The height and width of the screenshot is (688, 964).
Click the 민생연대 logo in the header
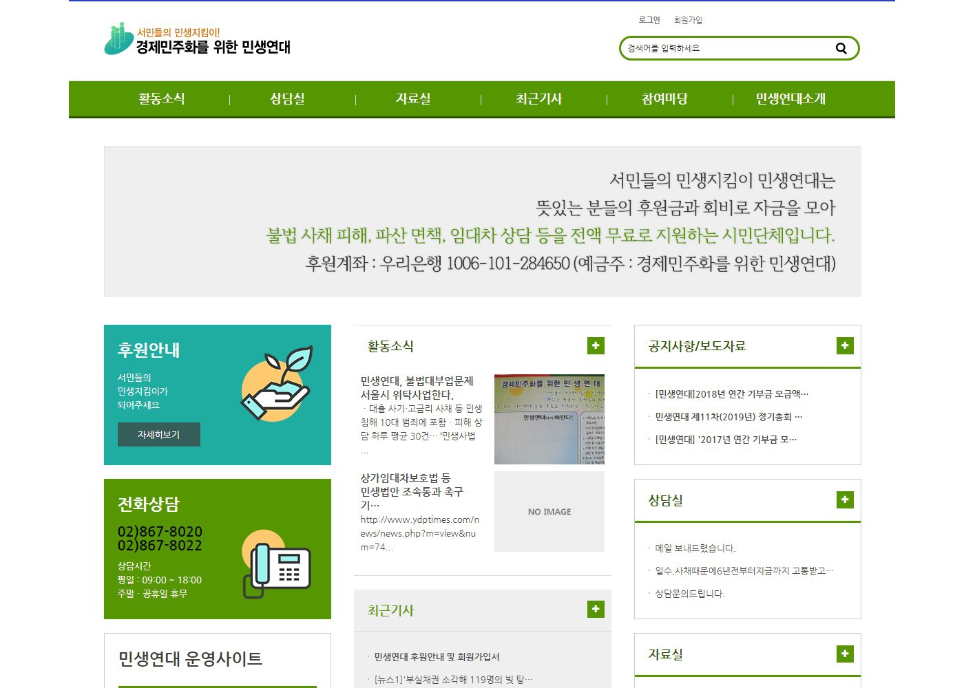(198, 40)
